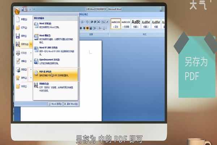Apply the 标题 style

click(x=156, y=24)
